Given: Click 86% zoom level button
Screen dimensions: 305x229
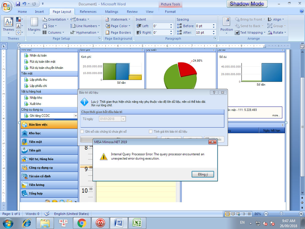Looking at the screenshot, I should coord(258,214).
